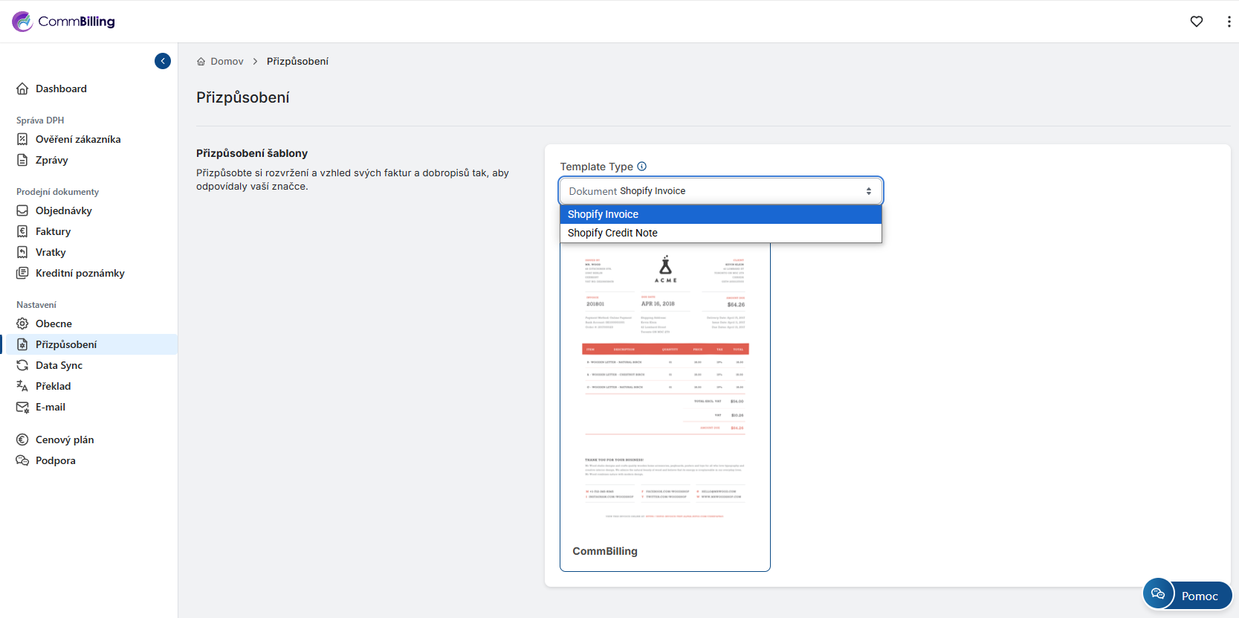Navigate to Domov breadcrumb link

tap(227, 62)
